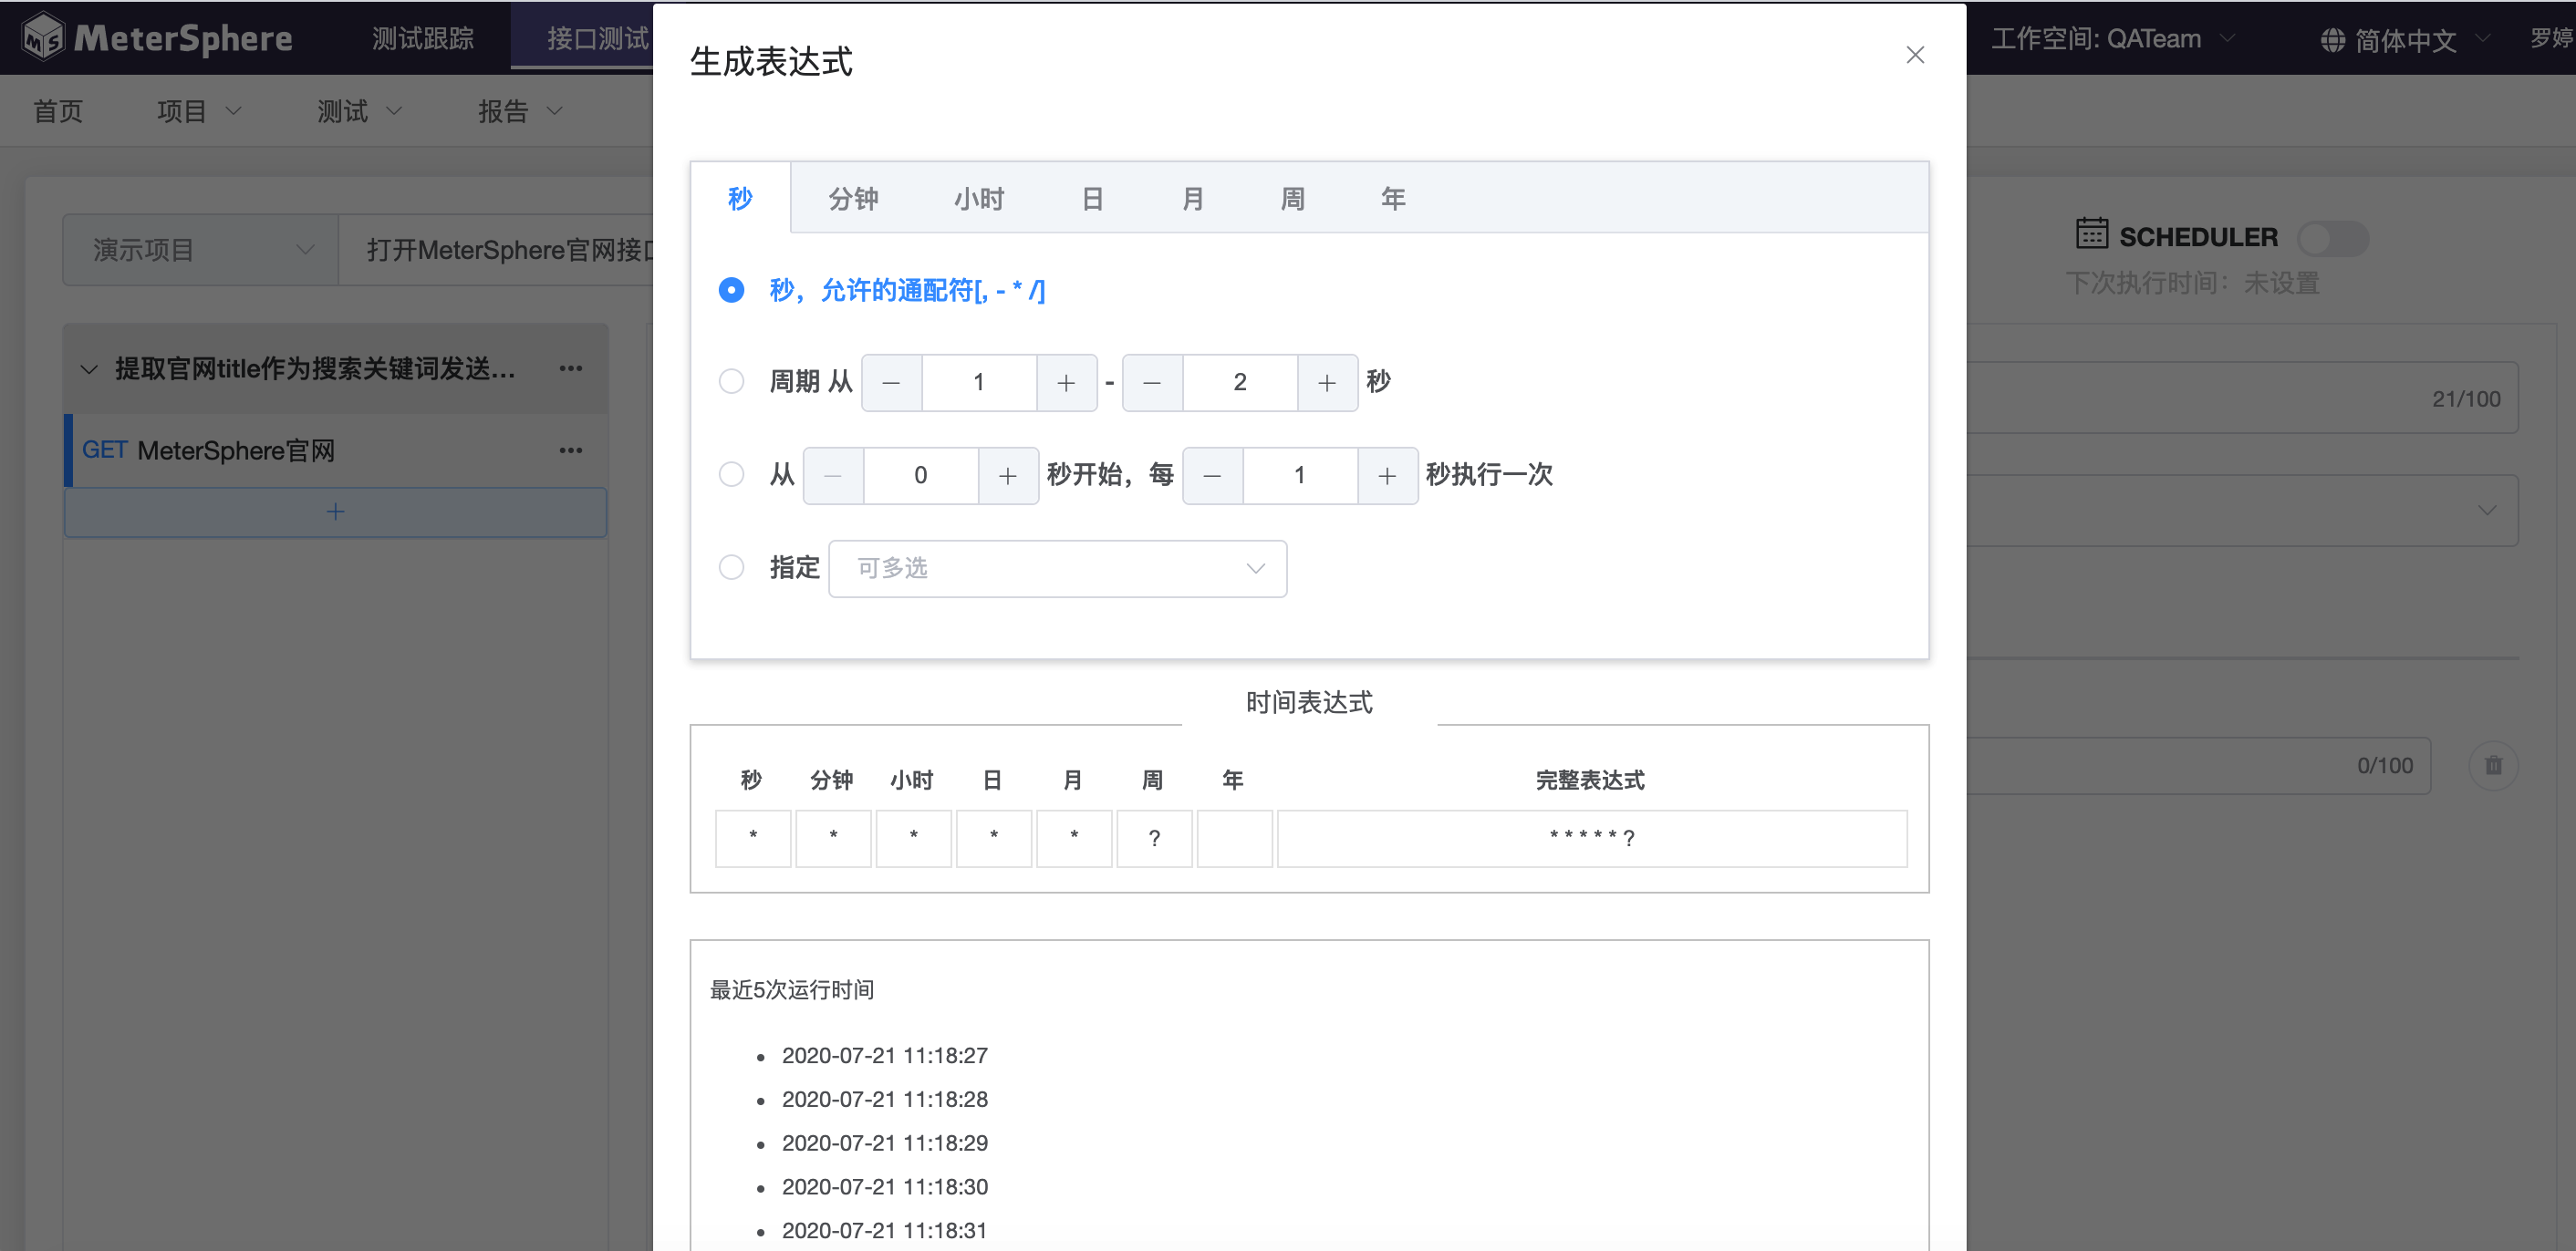
Task: Go to 首页 in navigation
Action: click(x=58, y=111)
